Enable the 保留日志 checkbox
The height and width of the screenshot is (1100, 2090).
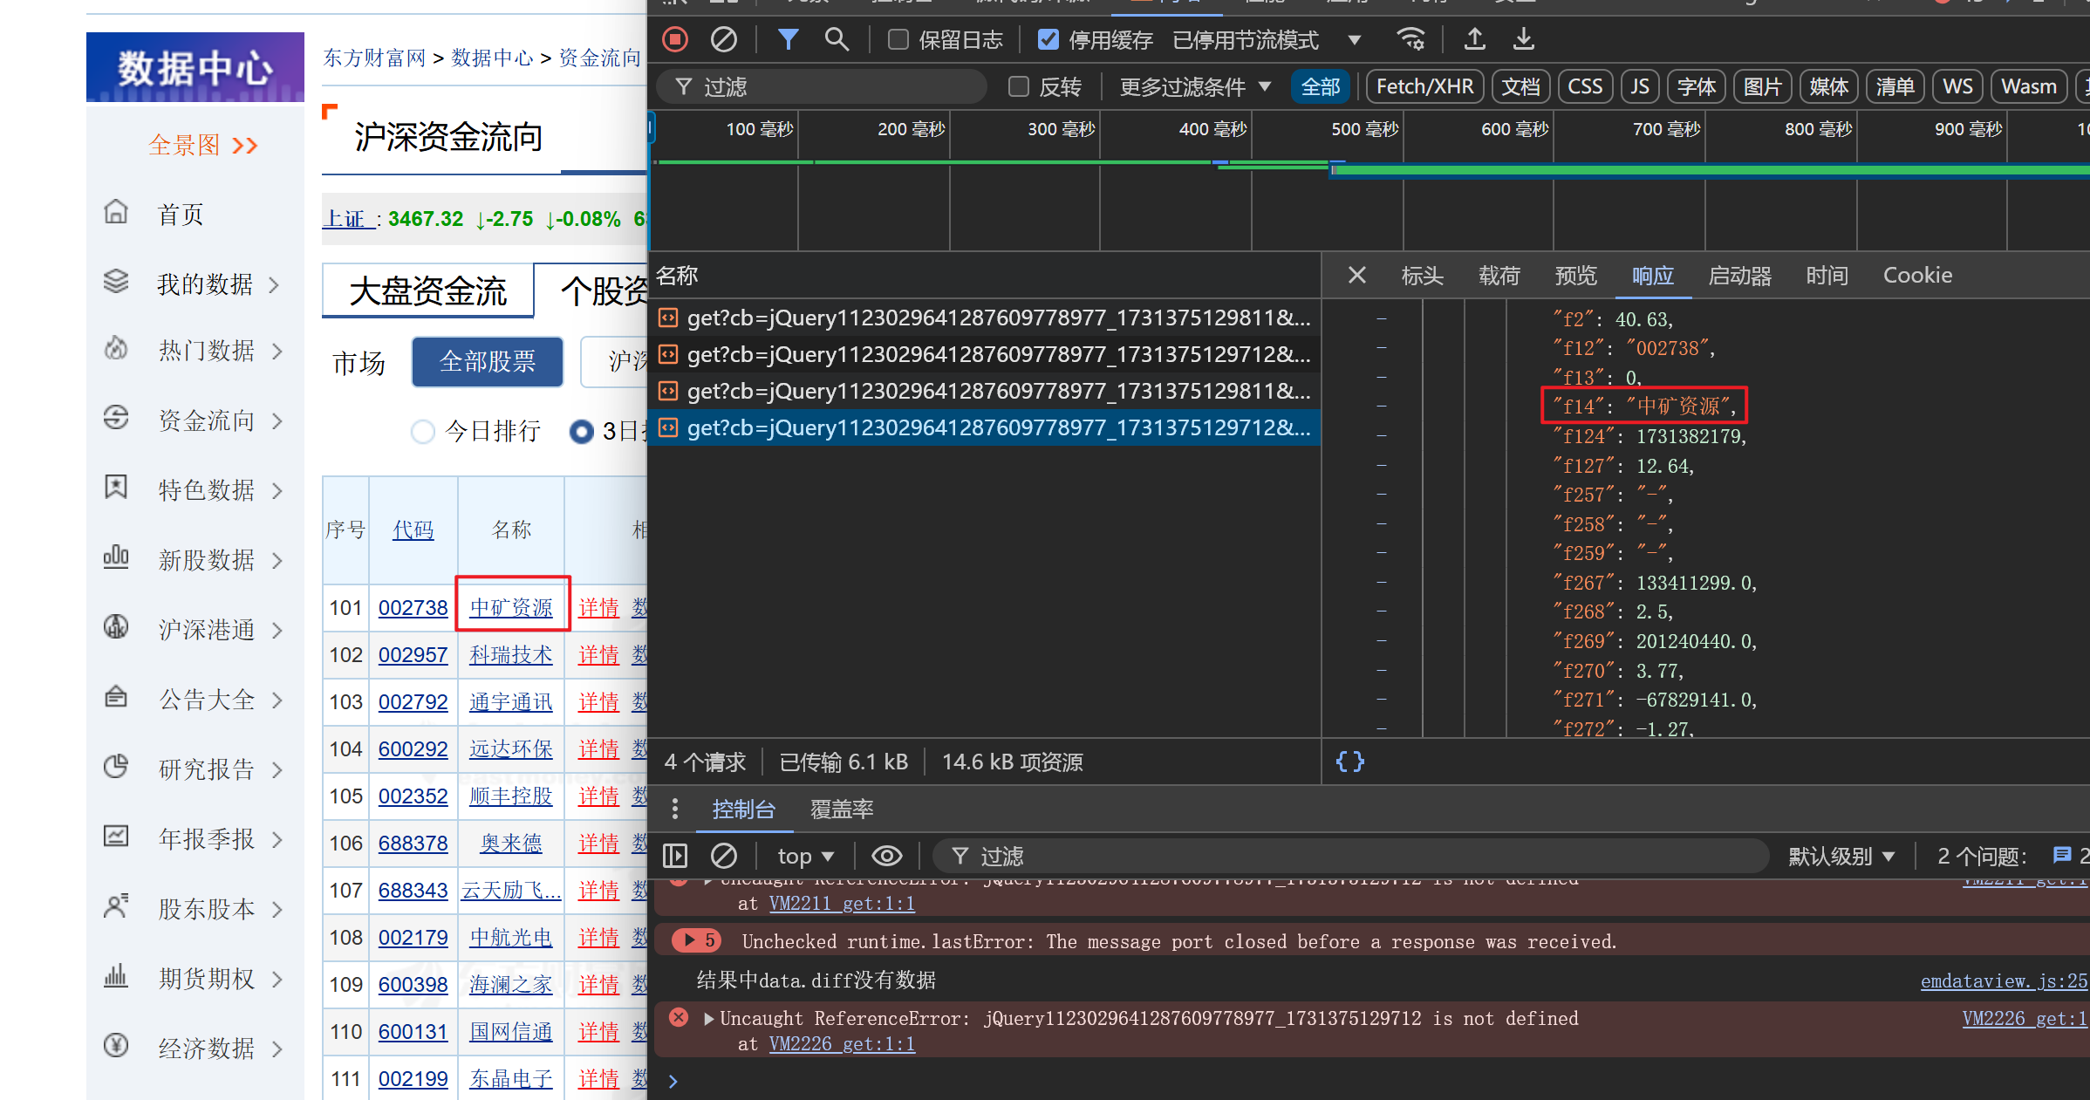(x=898, y=40)
